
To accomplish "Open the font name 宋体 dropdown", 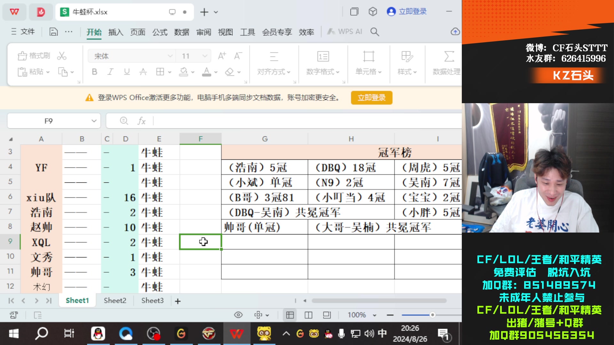I will (170, 56).
